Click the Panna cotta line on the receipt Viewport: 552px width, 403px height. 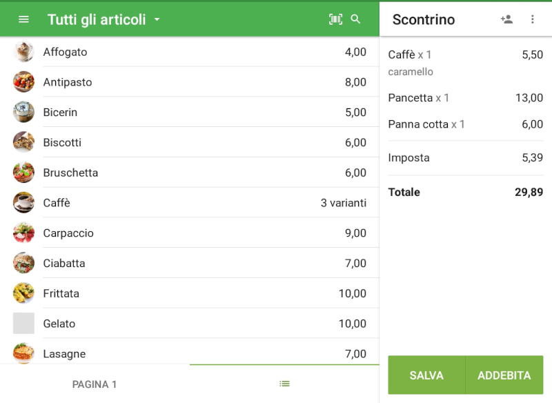tap(466, 124)
